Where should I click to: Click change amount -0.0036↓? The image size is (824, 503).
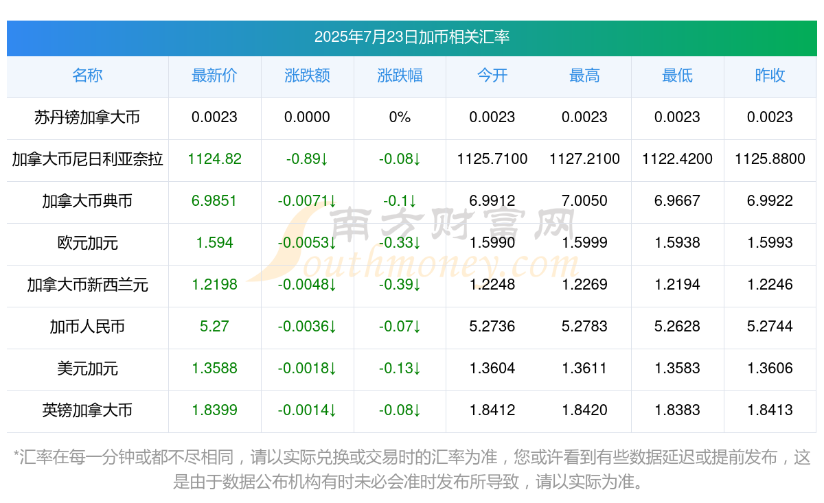(x=307, y=327)
